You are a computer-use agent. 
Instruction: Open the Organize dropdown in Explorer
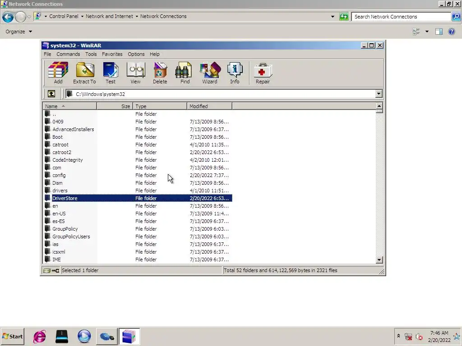pyautogui.click(x=18, y=32)
